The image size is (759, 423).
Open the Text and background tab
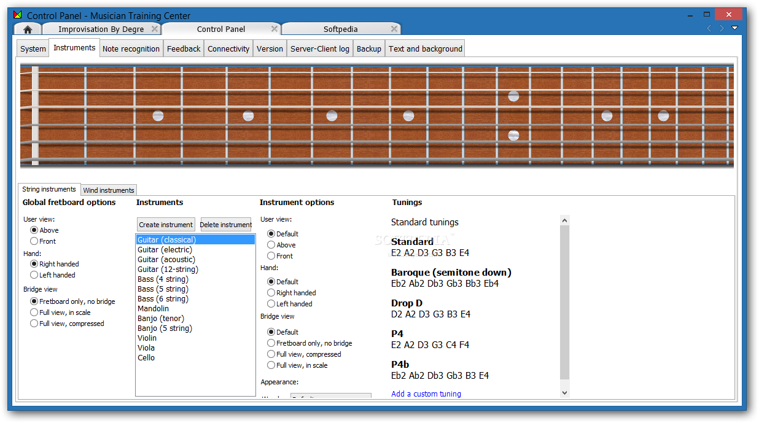tap(426, 49)
